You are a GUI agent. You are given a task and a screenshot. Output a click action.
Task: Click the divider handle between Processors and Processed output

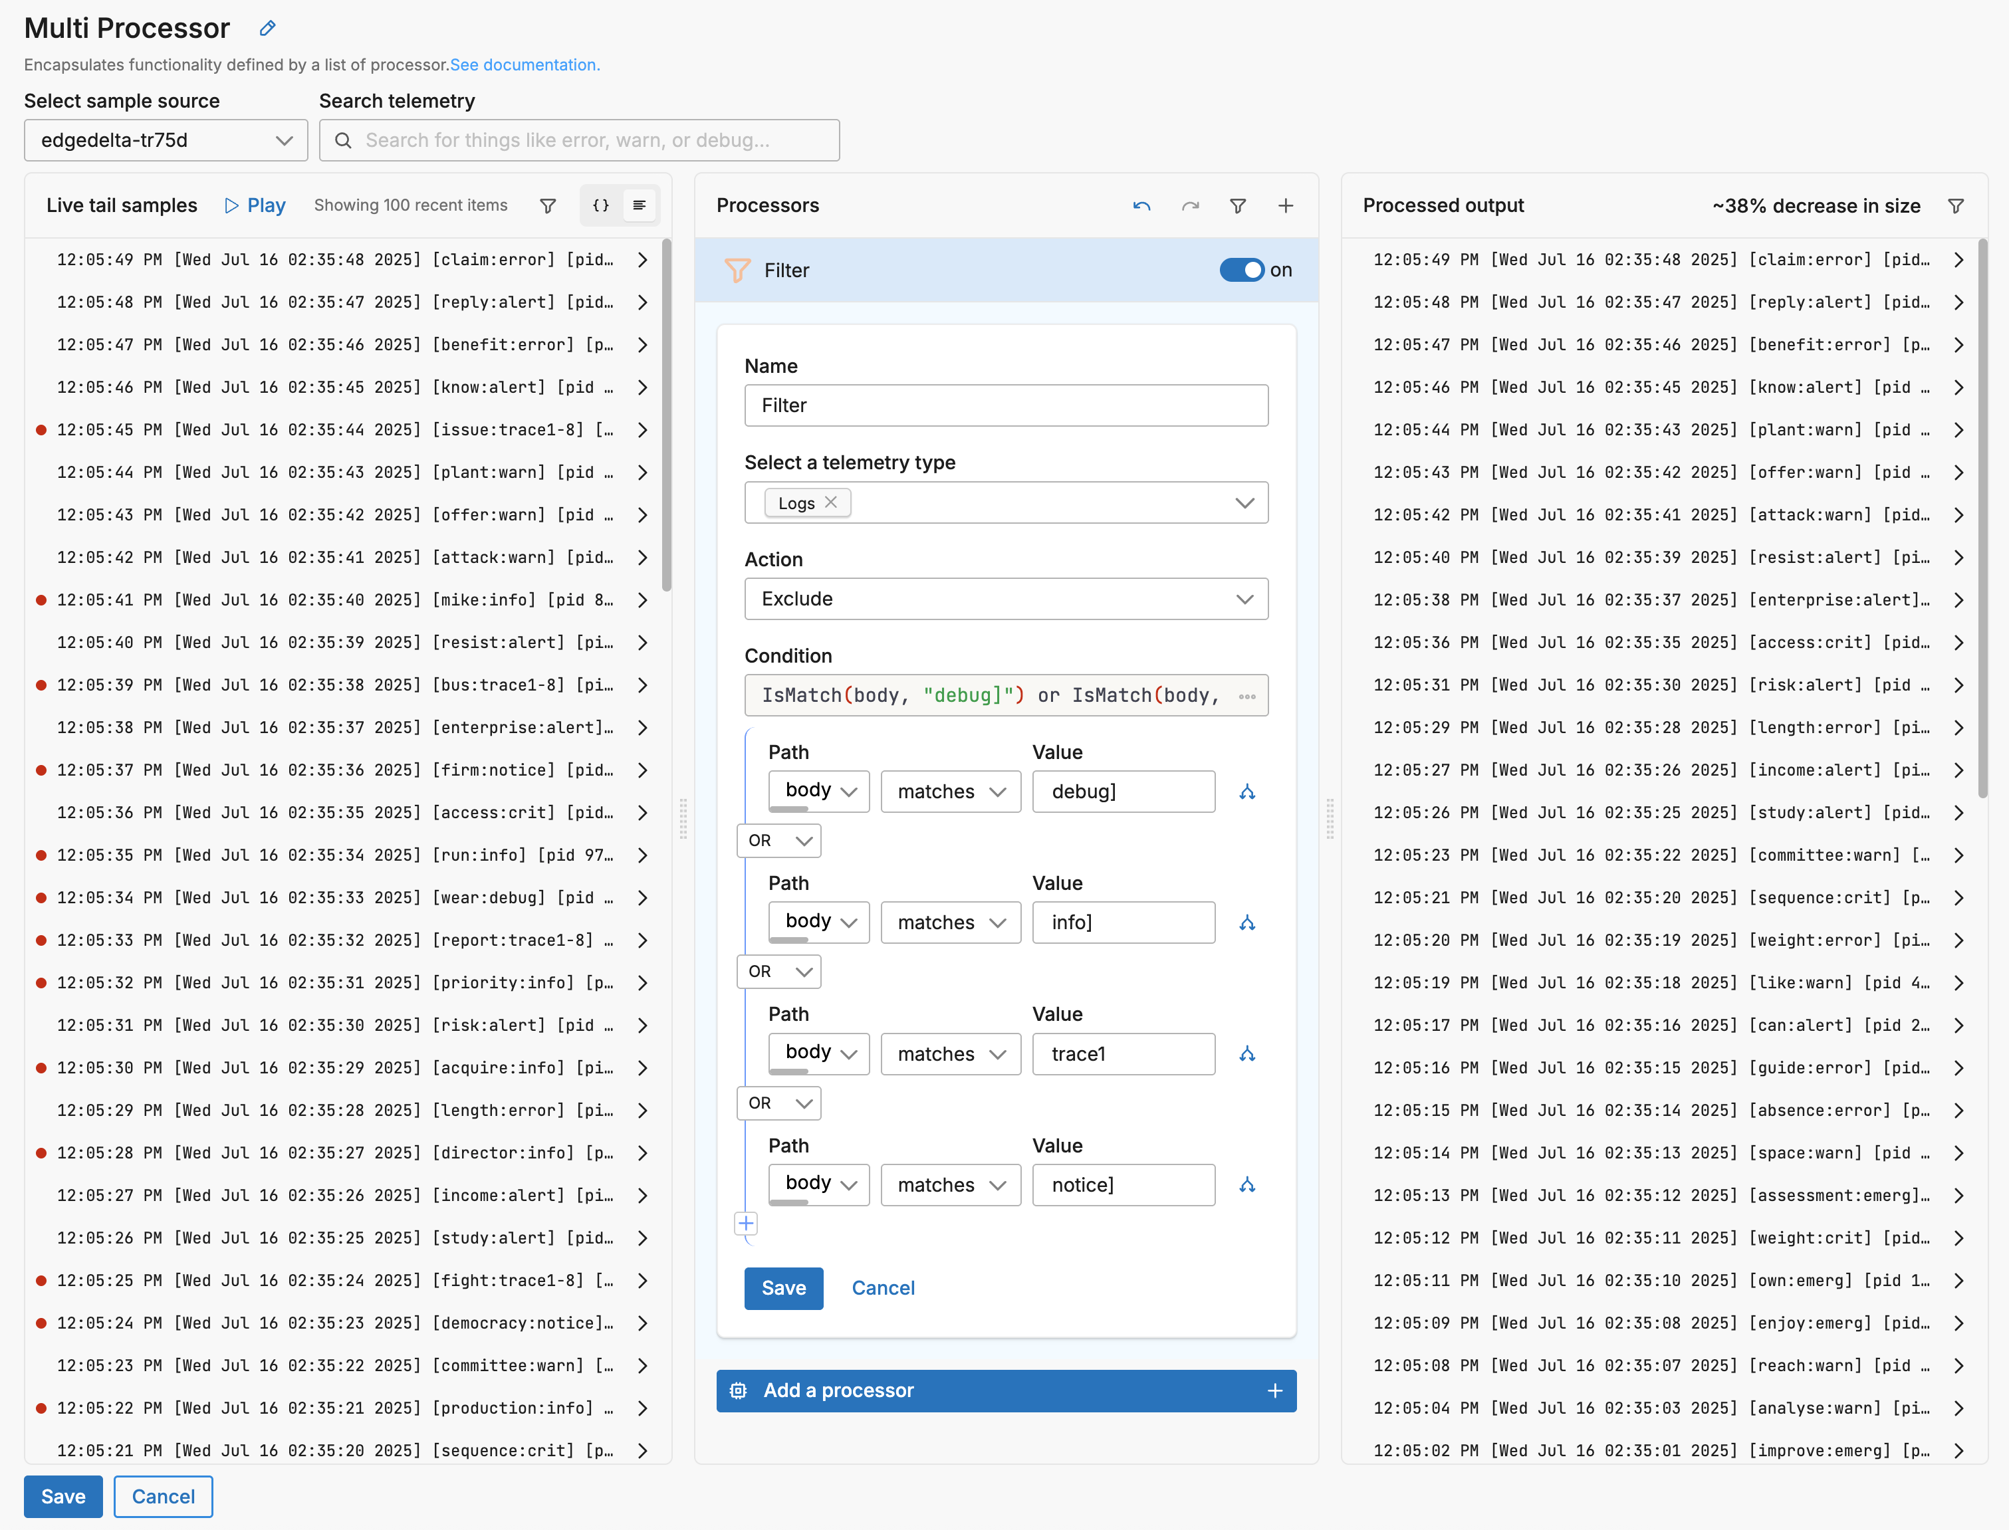click(x=1330, y=818)
